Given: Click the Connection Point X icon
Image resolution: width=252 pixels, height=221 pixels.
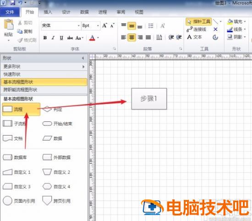Looking at the screenshot, I should pos(215,29).
